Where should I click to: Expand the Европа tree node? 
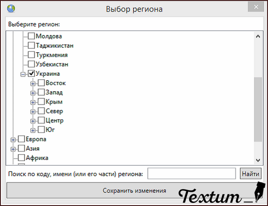click(x=13, y=140)
